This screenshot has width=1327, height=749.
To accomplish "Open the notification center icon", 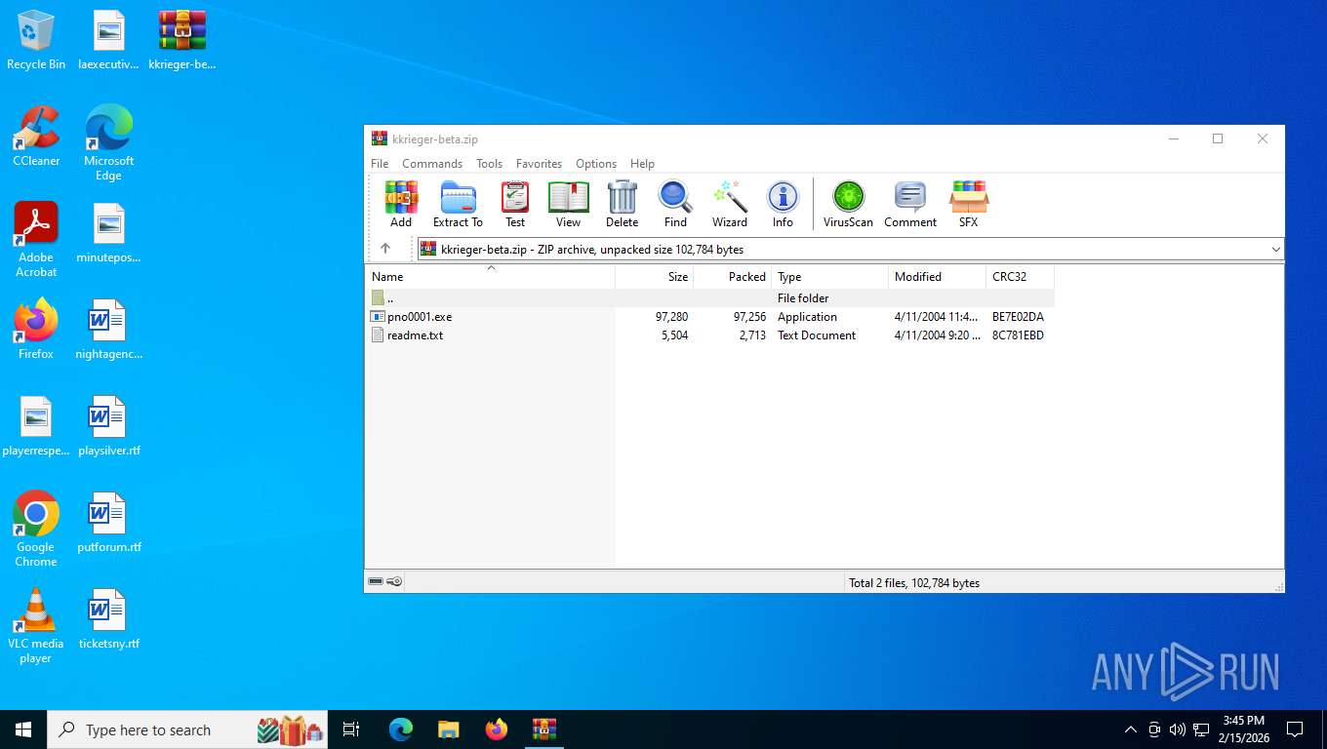I will pyautogui.click(x=1295, y=729).
